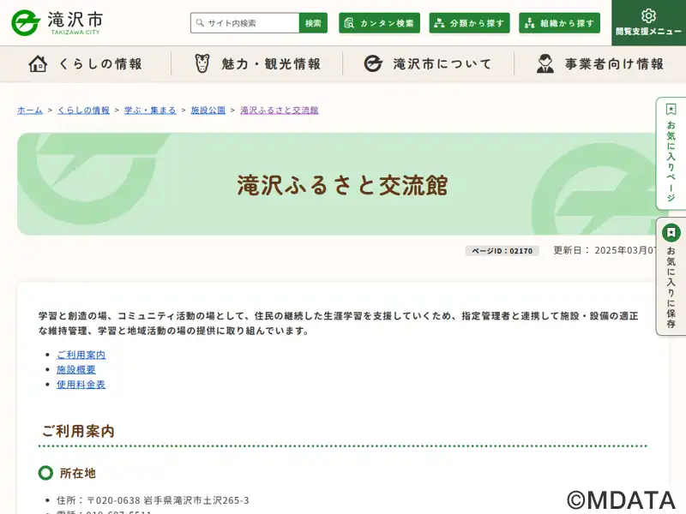Save page via お気に入りに保存 tab
Viewport: 686px width, 514px height.
671,277
